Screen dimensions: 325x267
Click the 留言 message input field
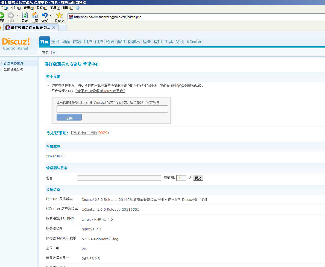pyautogui.click(x=119, y=178)
